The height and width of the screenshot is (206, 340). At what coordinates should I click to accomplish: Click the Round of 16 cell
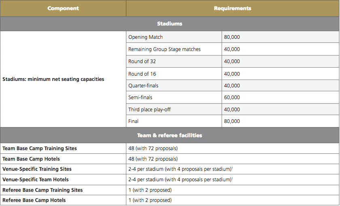(x=142, y=74)
